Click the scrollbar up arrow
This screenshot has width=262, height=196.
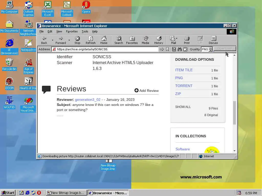tap(234, 55)
